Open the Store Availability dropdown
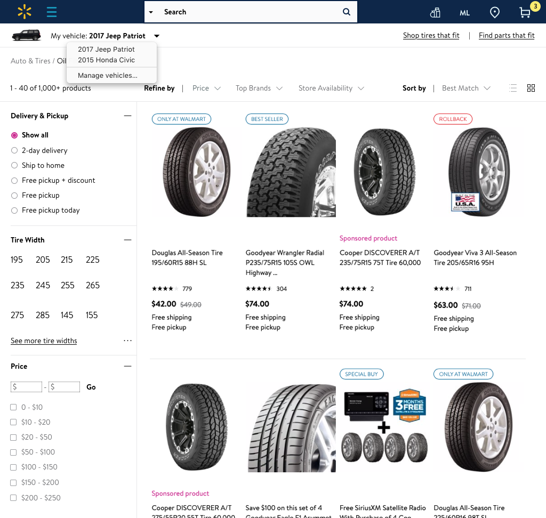546x518 pixels. 331,88
